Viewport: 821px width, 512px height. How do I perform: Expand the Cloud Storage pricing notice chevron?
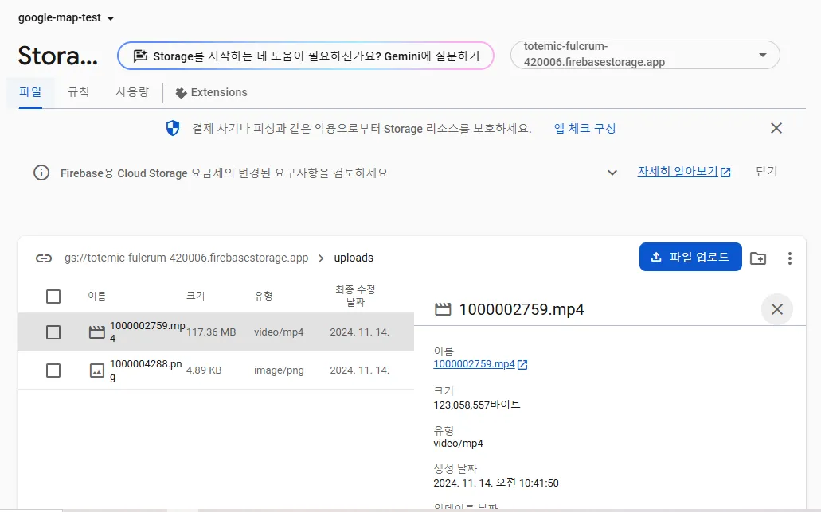coord(612,173)
